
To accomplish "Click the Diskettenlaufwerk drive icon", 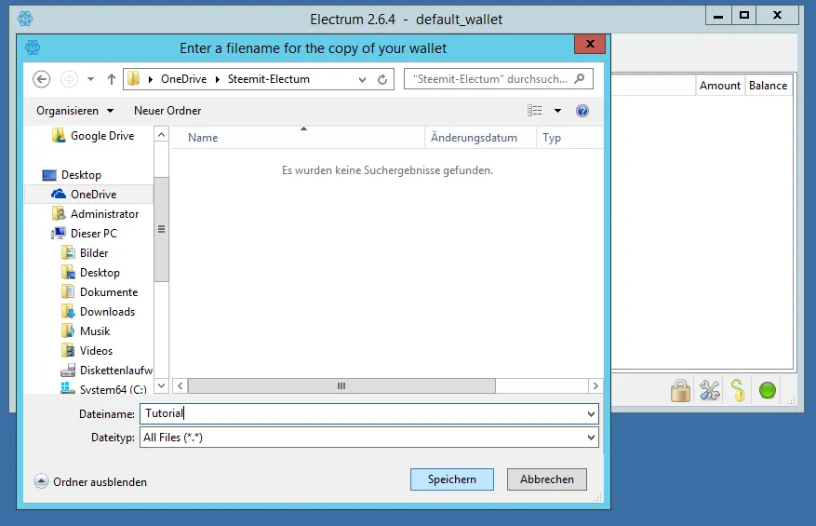I will (68, 371).
